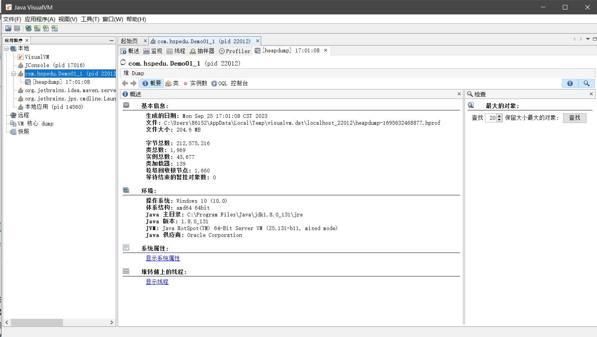Toggle the magnifier inspect panel button

click(586, 83)
